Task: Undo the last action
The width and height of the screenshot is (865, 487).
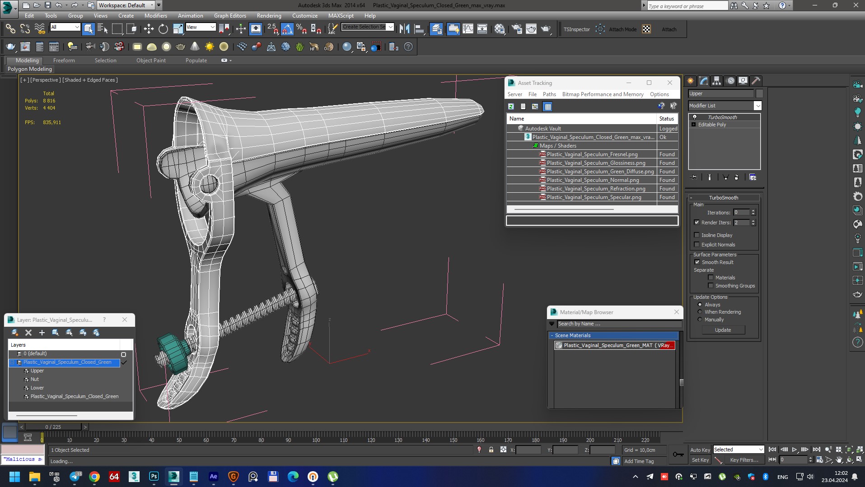Action: (x=59, y=5)
